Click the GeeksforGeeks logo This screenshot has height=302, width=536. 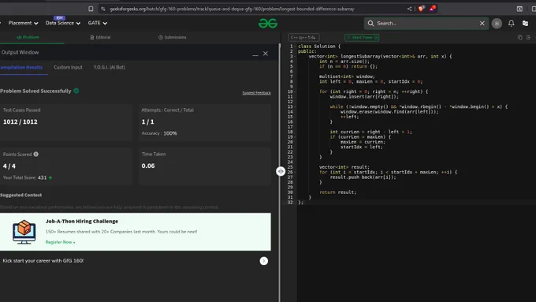tap(268, 23)
